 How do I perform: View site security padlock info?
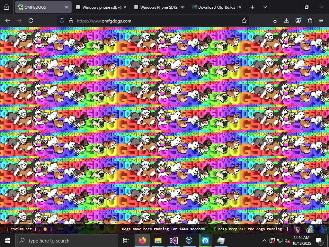(71, 21)
